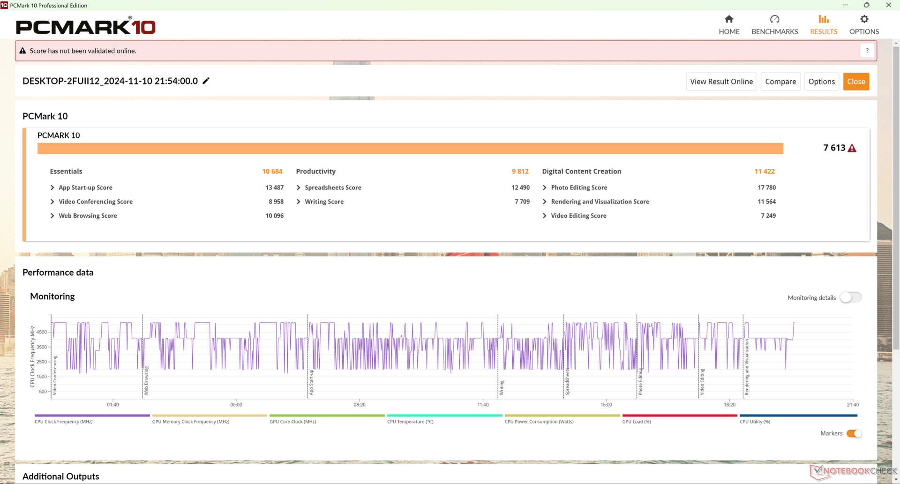Open the Home page icon

(729, 19)
